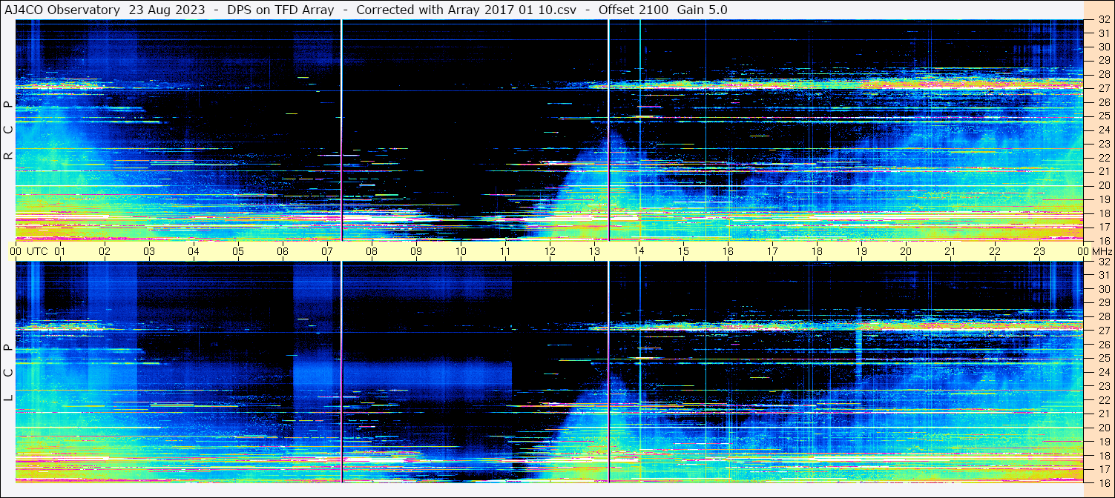Click the 16 MHz label in lower panel scale
Screen dimensions: 1115x498
click(1103, 482)
